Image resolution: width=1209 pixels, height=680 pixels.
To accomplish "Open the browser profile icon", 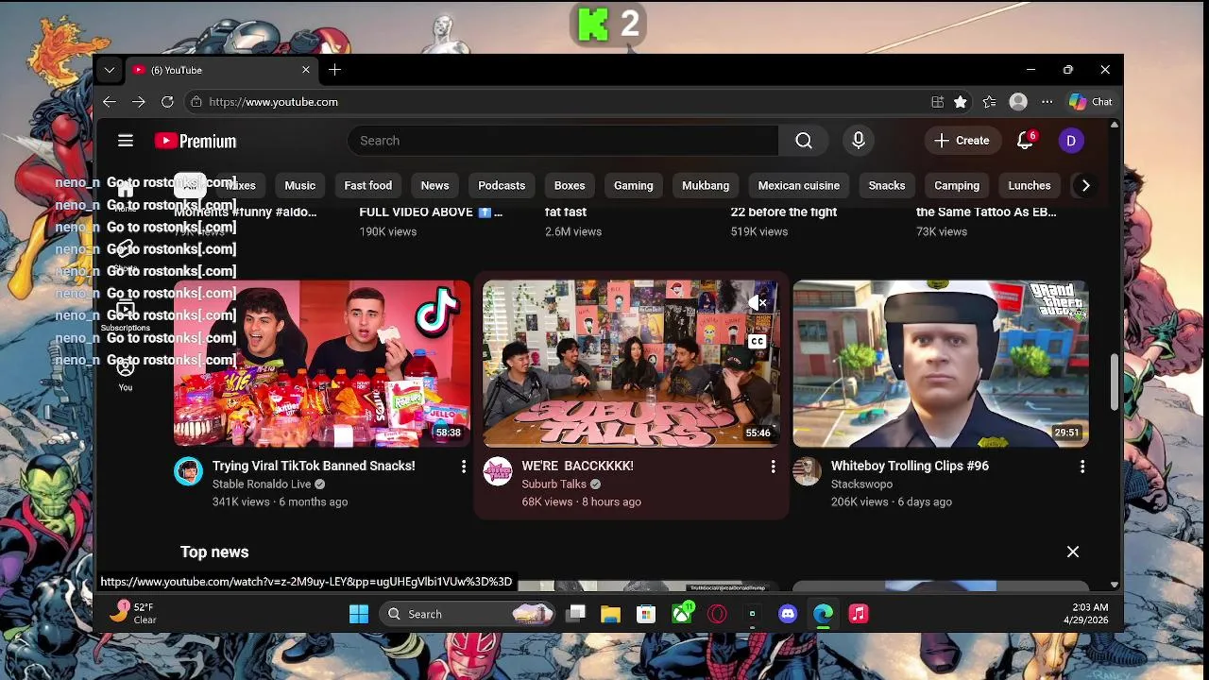I will (1018, 102).
